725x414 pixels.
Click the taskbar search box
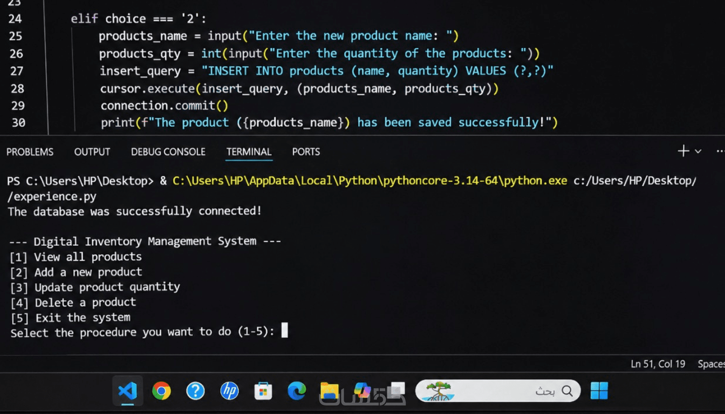point(498,391)
